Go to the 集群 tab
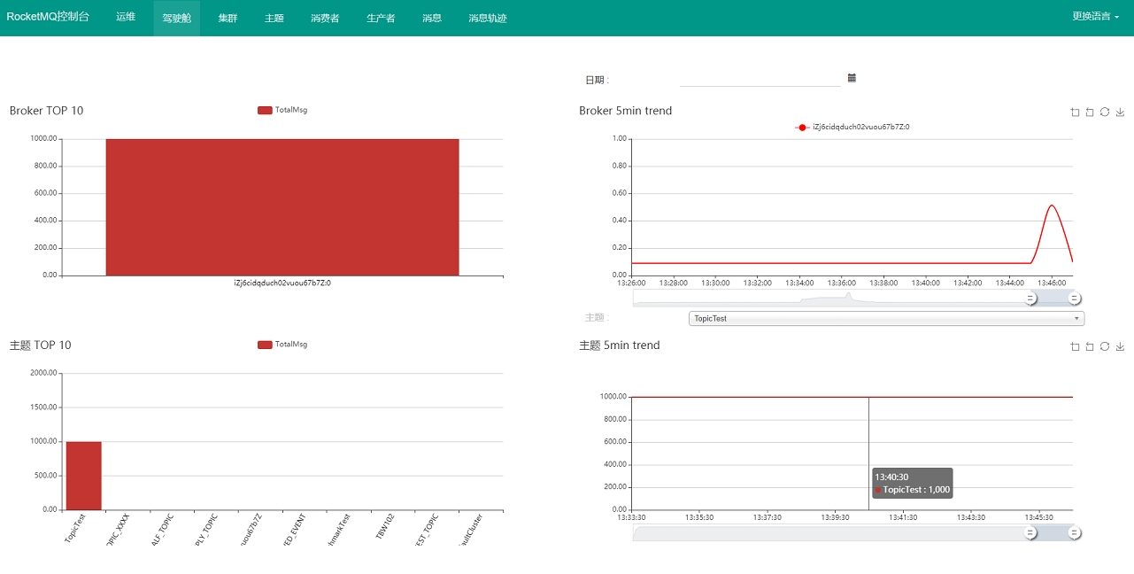This screenshot has width=1134, height=574. (x=228, y=18)
